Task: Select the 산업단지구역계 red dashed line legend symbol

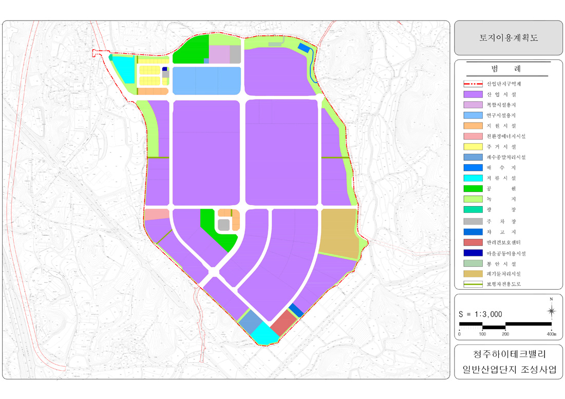Action: [473, 84]
